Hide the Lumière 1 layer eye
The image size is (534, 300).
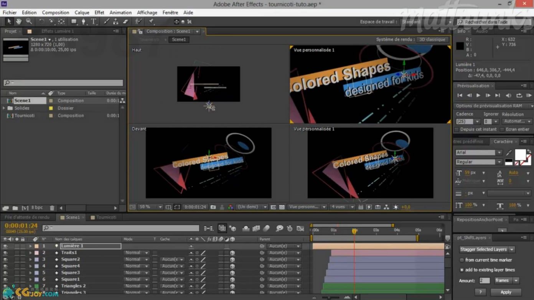(x=5, y=246)
